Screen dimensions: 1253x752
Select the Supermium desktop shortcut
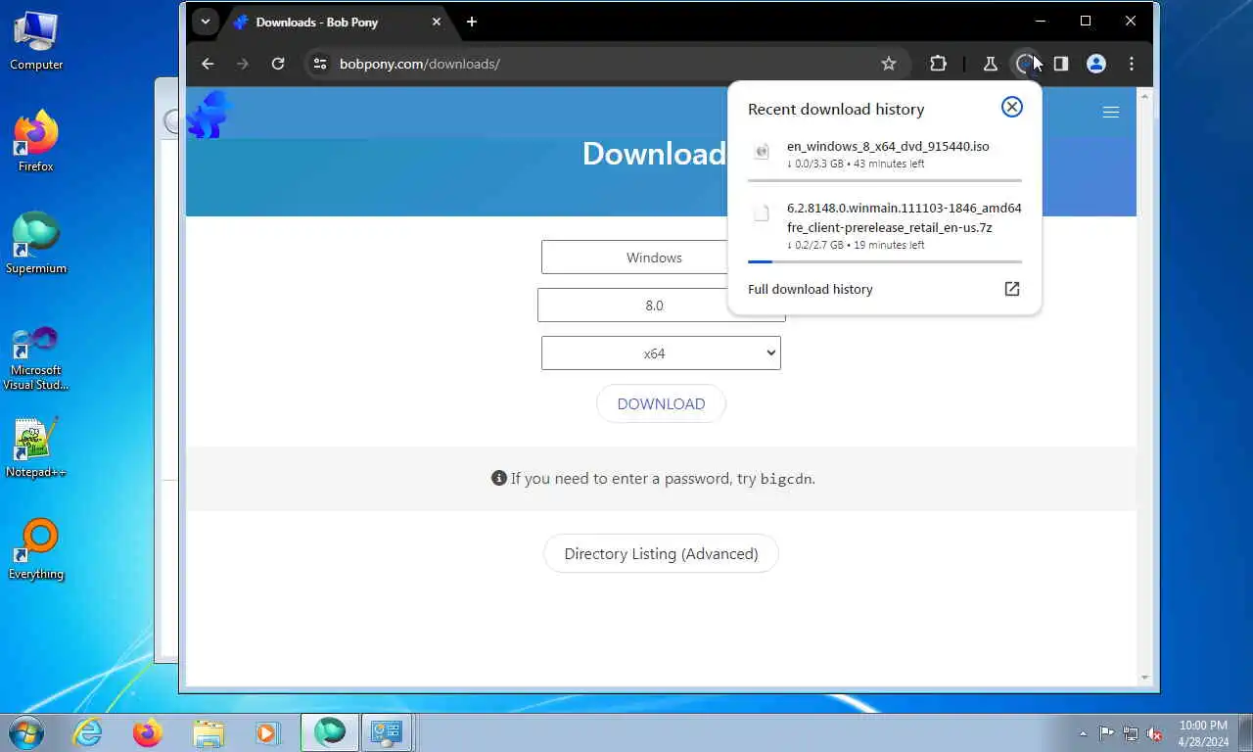point(36,244)
